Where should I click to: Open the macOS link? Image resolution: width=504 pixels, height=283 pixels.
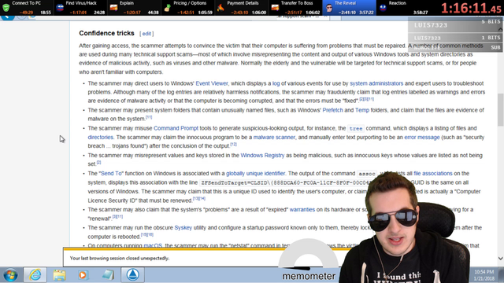(153, 246)
